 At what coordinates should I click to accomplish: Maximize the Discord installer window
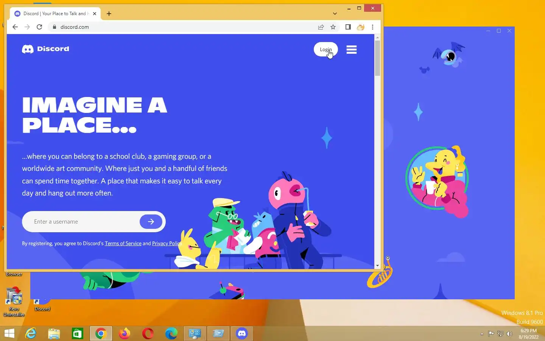(499, 31)
